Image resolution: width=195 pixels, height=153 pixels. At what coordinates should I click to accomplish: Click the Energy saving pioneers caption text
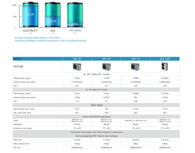pyautogui.click(x=37, y=38)
